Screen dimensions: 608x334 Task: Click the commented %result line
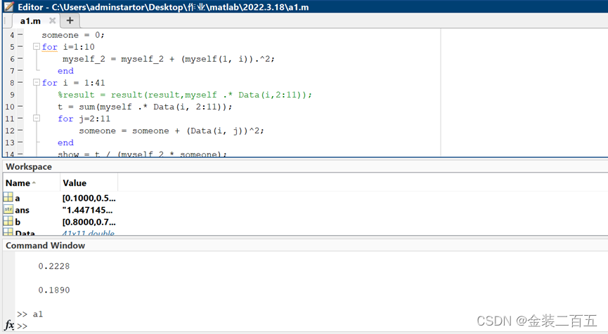pyautogui.click(x=185, y=95)
